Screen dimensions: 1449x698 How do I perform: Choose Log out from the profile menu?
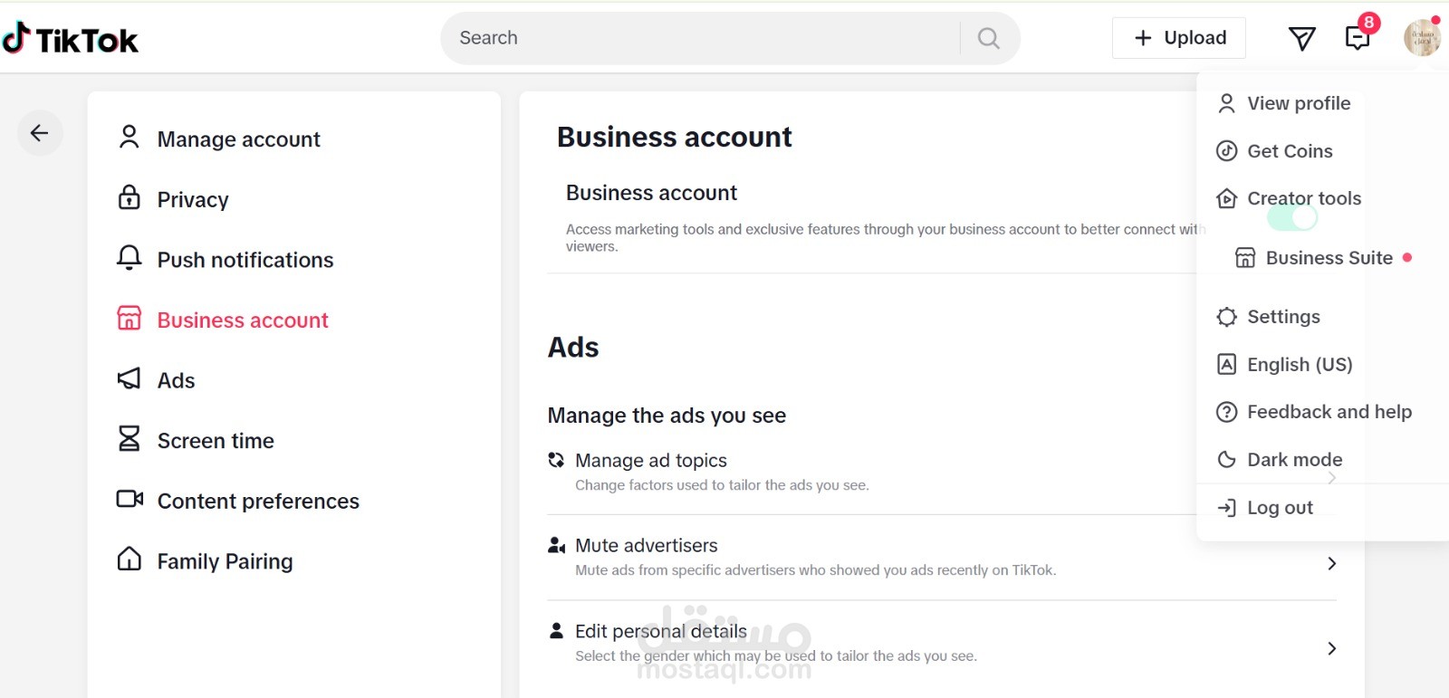pos(1279,508)
